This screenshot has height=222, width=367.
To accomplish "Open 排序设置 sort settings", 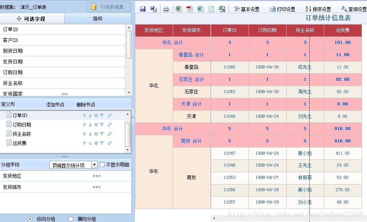I will pos(318,9).
